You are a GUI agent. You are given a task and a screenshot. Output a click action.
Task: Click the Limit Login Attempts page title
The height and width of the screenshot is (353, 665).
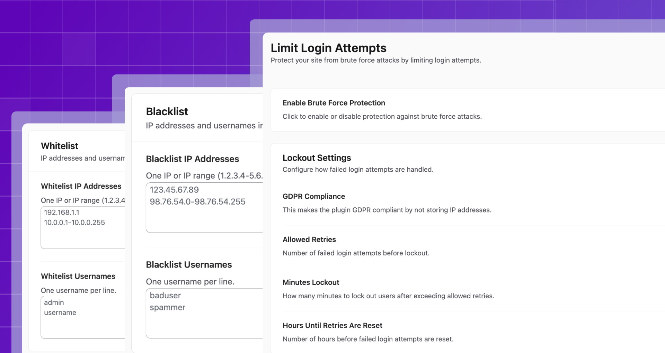(x=328, y=48)
